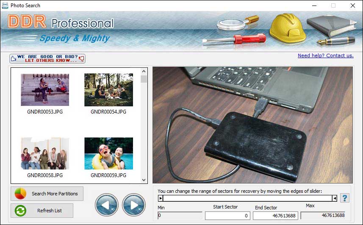Click scroll up arrow of thumbnail list
The width and height of the screenshot is (363, 225).
point(144,71)
